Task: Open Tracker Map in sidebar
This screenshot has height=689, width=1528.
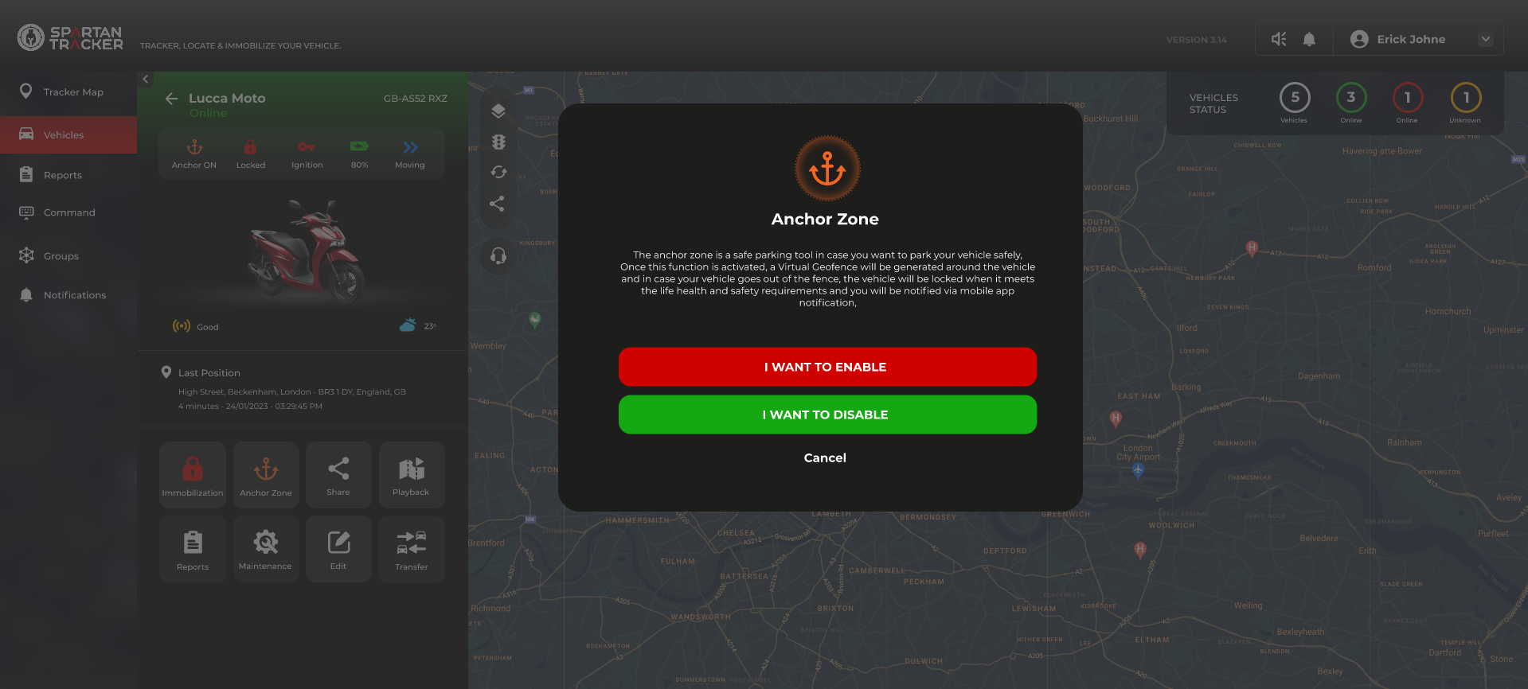Action: [x=68, y=91]
